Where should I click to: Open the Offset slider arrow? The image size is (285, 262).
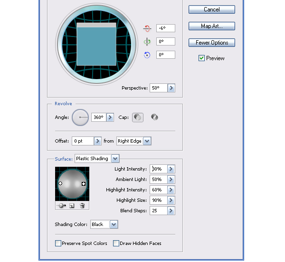pos(98,141)
